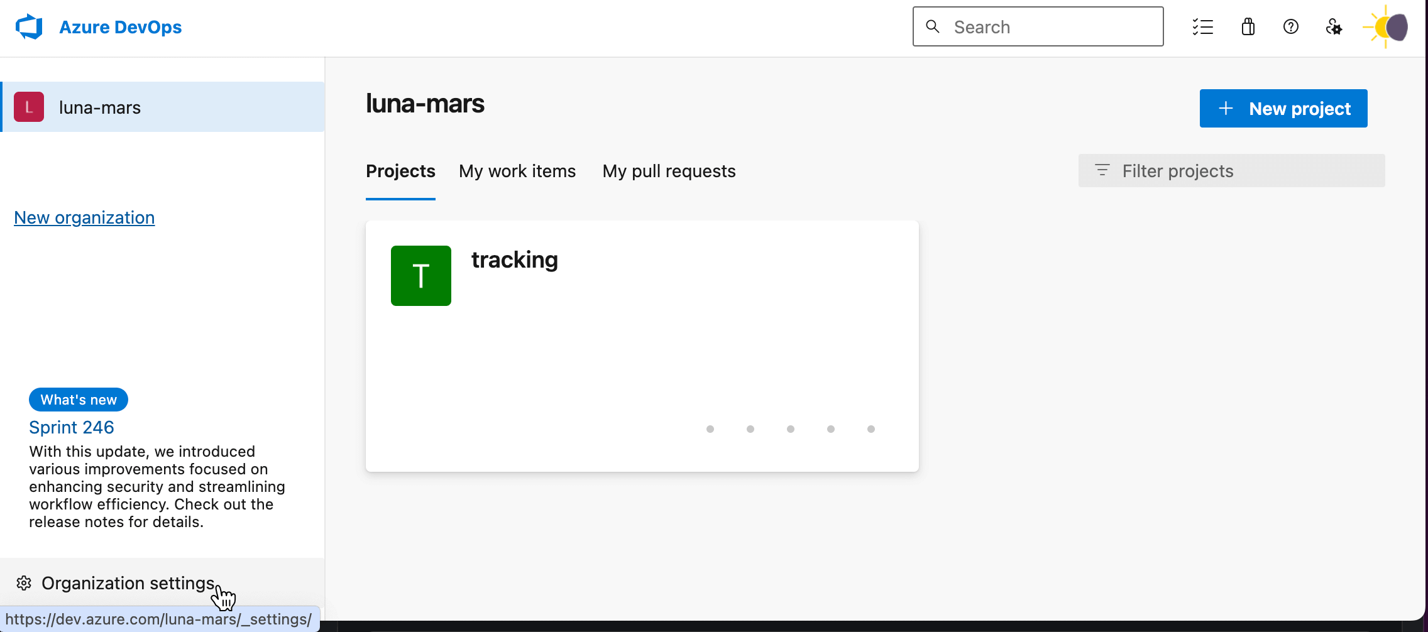The width and height of the screenshot is (1428, 632).
Task: Open the User settings icon
Action: (x=1333, y=27)
